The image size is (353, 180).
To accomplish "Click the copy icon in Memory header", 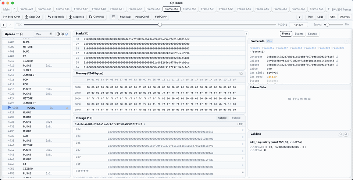I will coord(241,73).
